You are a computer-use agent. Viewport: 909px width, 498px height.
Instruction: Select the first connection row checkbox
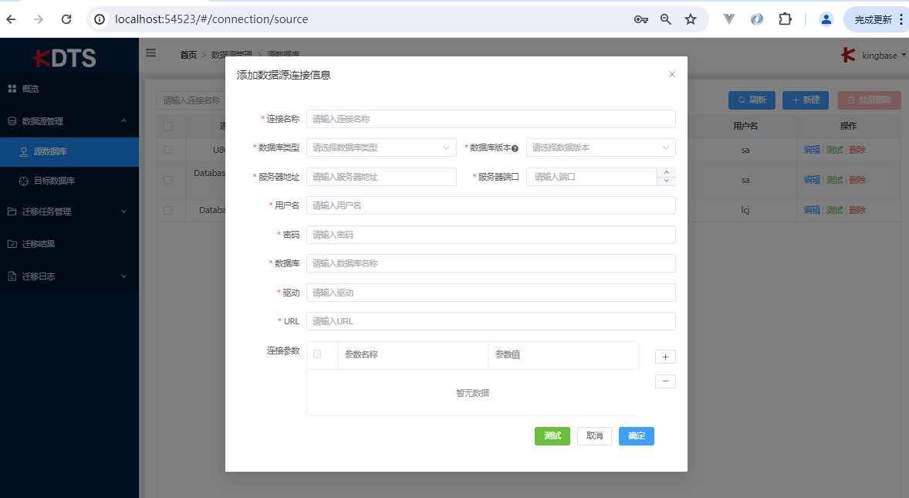(168, 150)
